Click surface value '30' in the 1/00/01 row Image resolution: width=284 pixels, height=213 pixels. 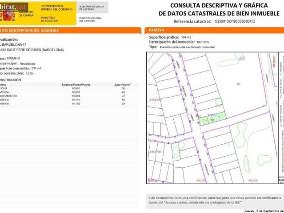124,88
